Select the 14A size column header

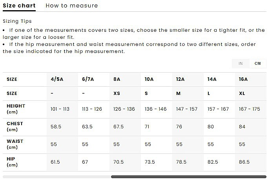point(212,79)
